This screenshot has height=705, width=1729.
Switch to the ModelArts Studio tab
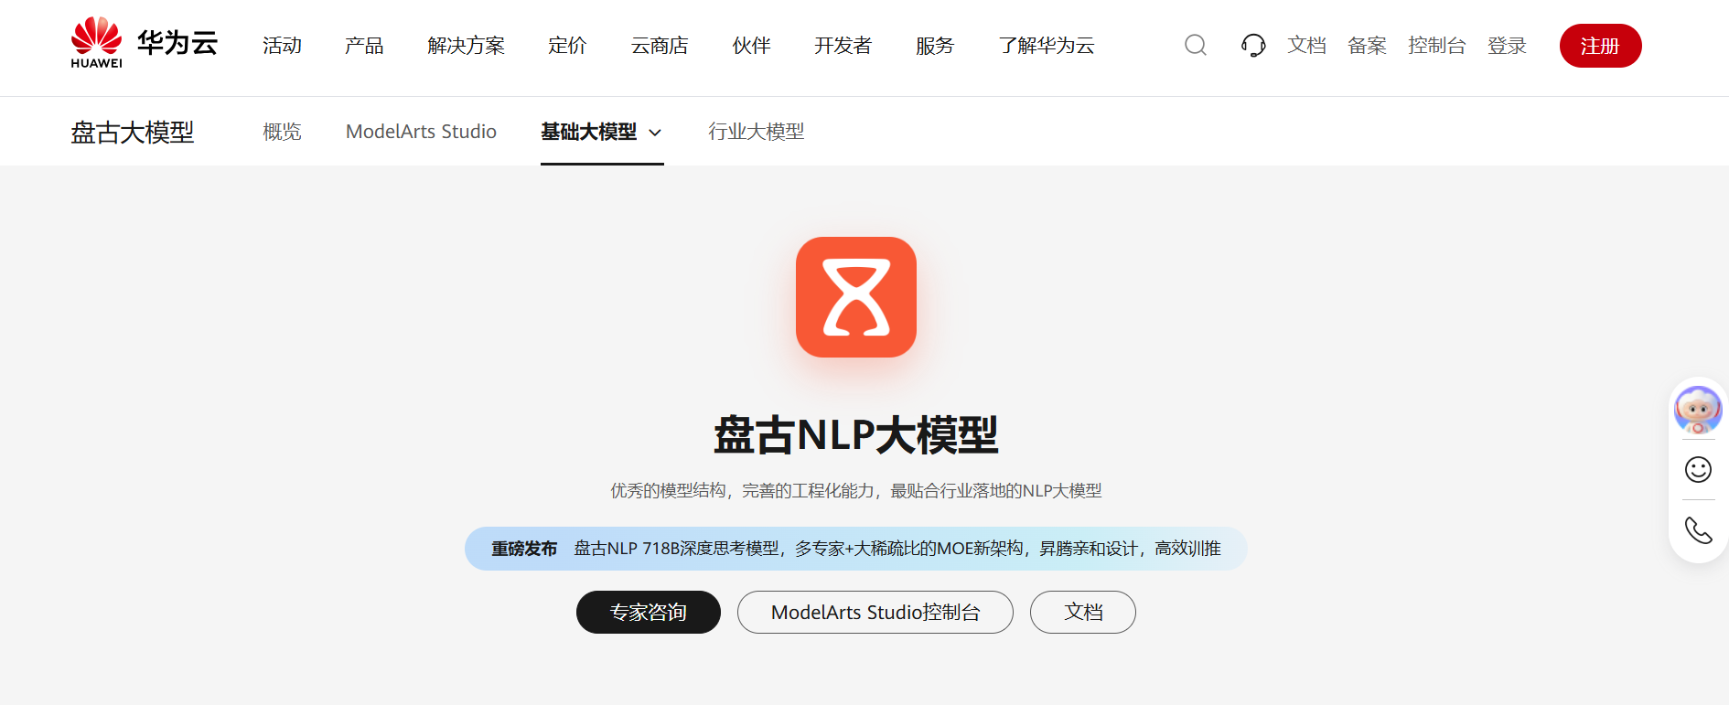click(x=421, y=132)
